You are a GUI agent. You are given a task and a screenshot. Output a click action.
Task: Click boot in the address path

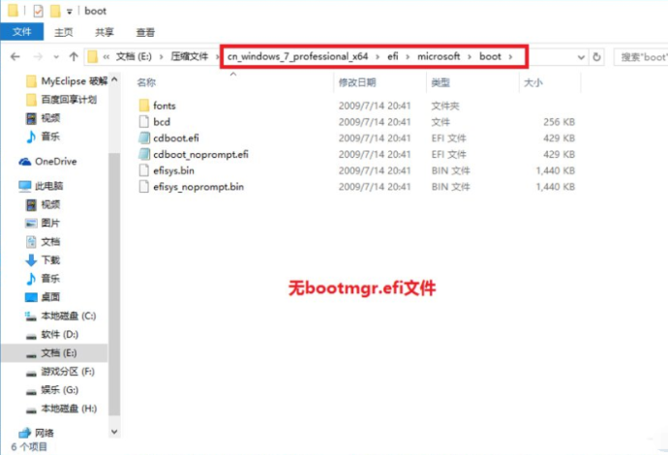[x=490, y=57]
